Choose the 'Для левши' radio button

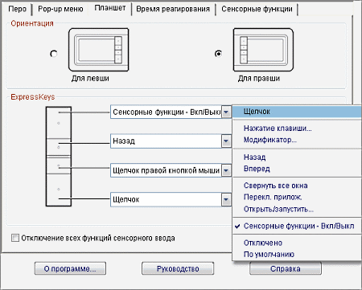pos(54,54)
